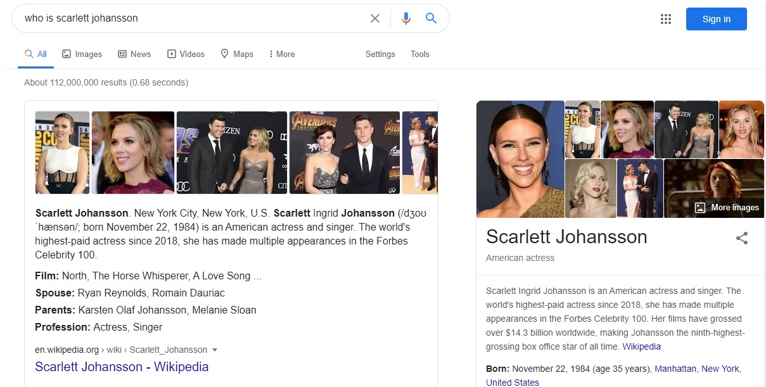Open carousel photo of smiling face close-up

coord(133,153)
